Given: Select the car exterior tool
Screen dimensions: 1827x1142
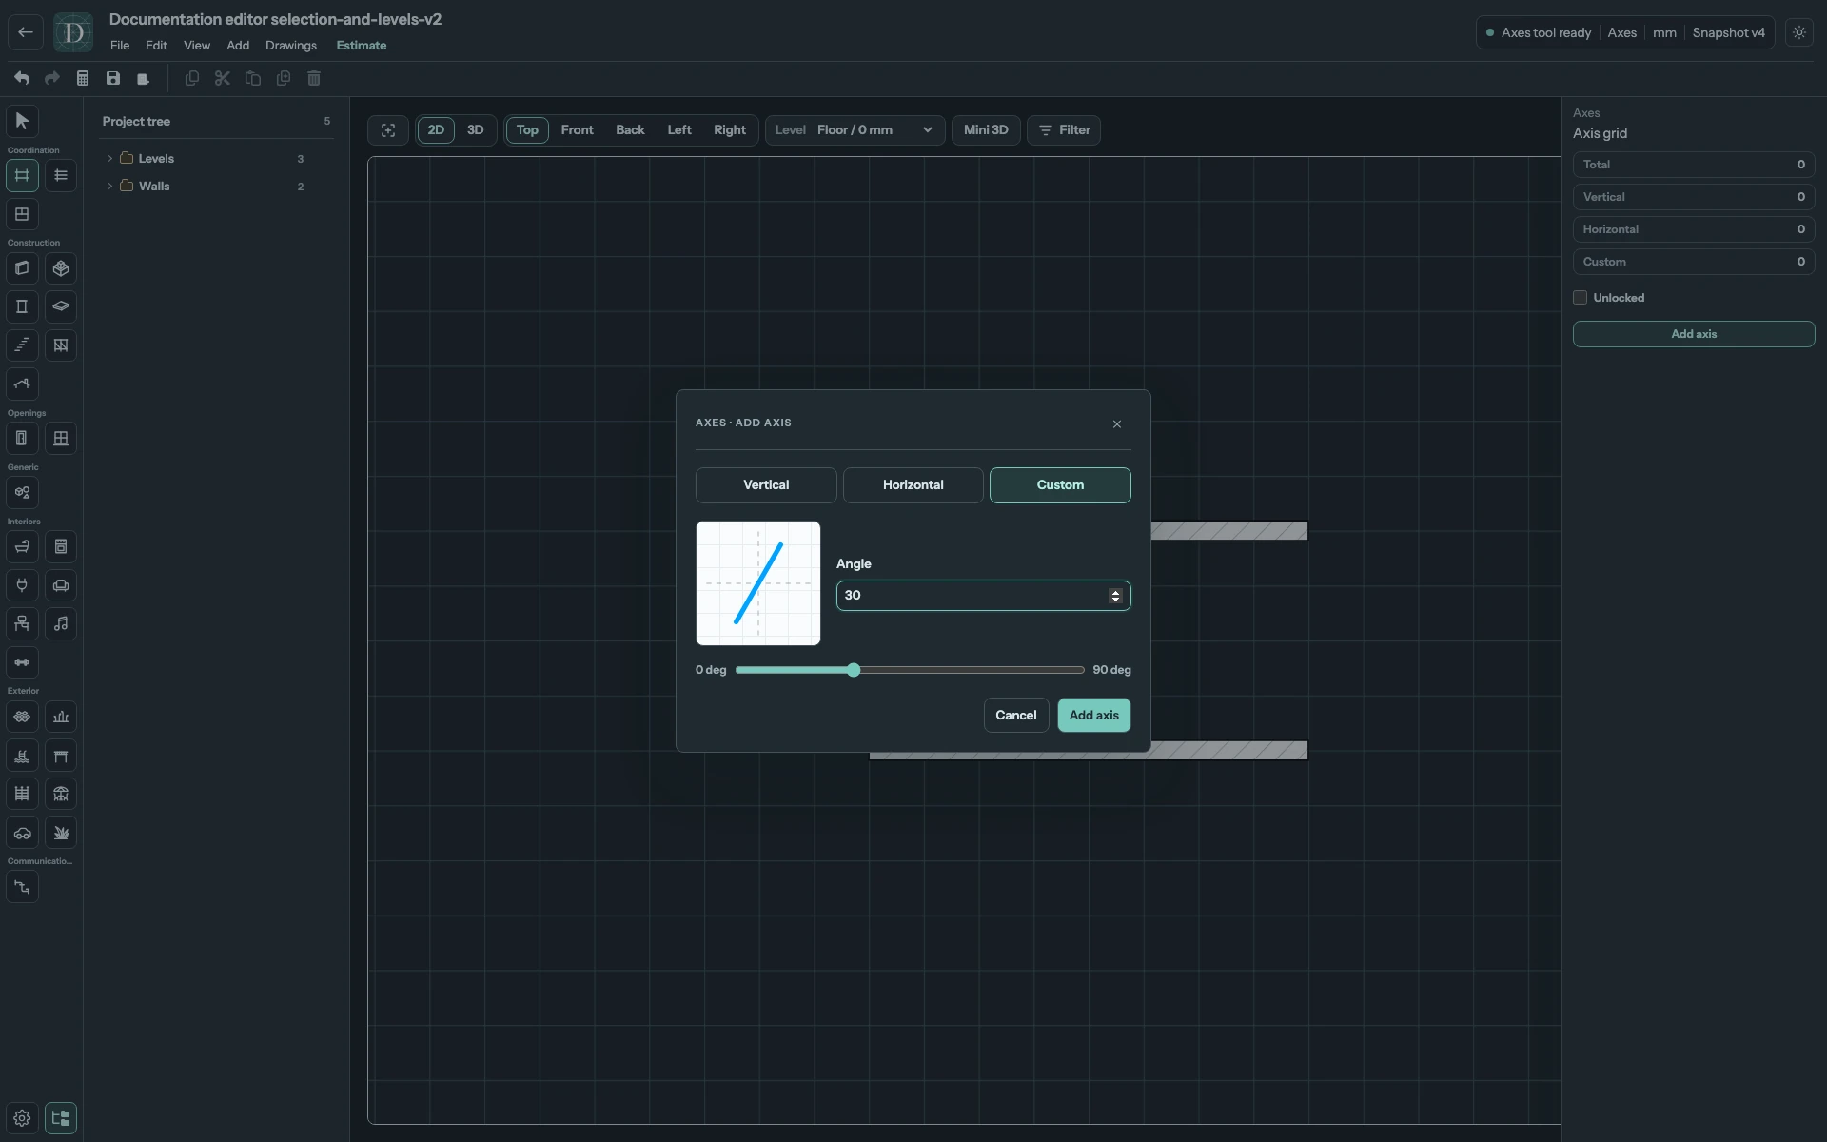Looking at the screenshot, I should 22,833.
